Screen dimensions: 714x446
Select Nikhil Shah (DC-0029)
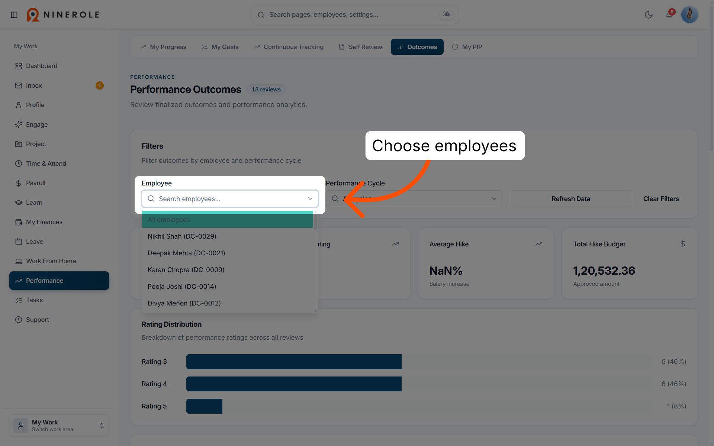[228, 236]
